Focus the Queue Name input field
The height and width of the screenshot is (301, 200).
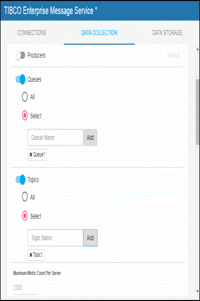tap(55, 137)
